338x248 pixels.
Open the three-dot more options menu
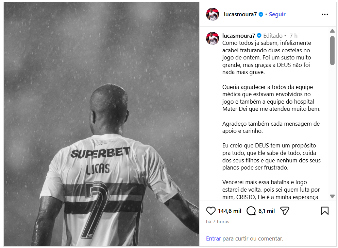pyautogui.click(x=325, y=14)
